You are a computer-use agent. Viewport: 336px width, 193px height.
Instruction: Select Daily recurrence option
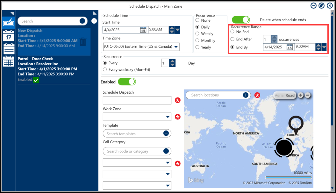point(197,27)
